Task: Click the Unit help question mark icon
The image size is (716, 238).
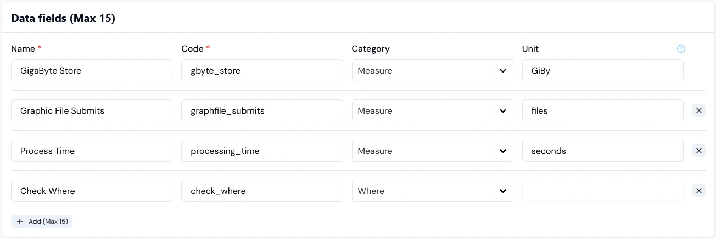Action: click(x=681, y=49)
